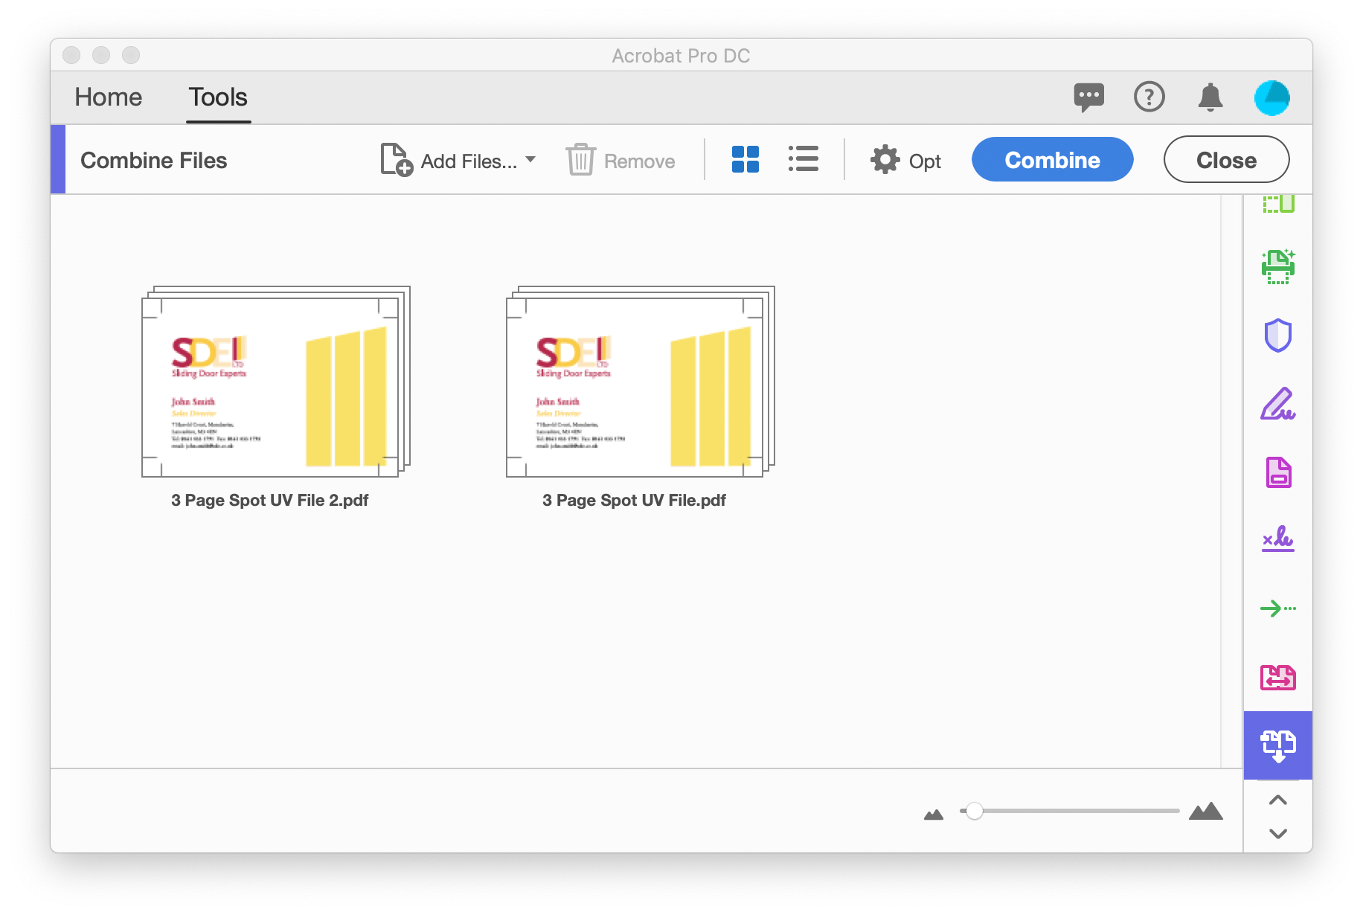Switch to thumbnail grid view
The width and height of the screenshot is (1363, 915).
pyautogui.click(x=745, y=160)
